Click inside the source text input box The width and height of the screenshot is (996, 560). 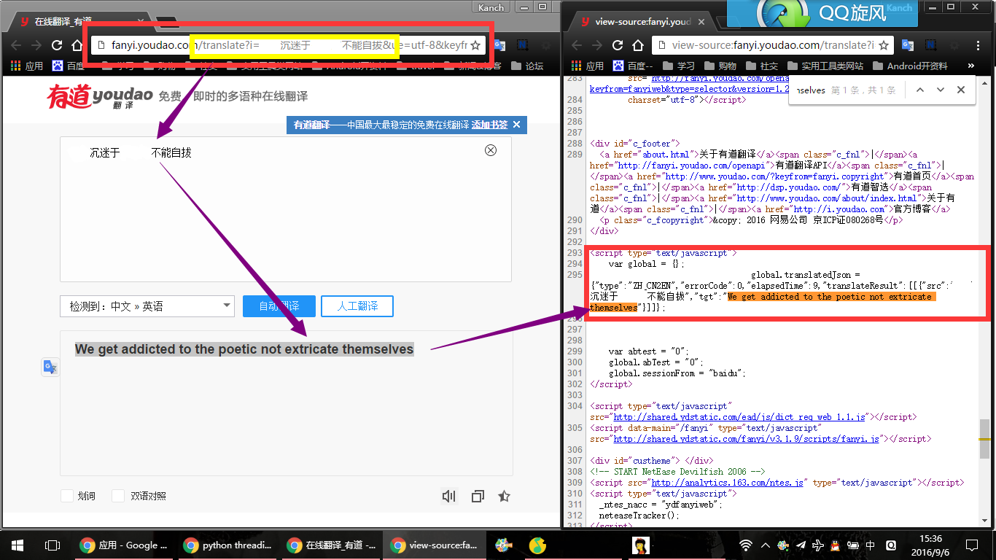coord(286,209)
